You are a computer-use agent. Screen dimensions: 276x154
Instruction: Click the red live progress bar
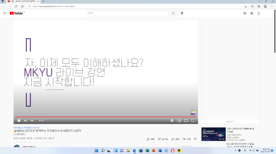coord(105,117)
